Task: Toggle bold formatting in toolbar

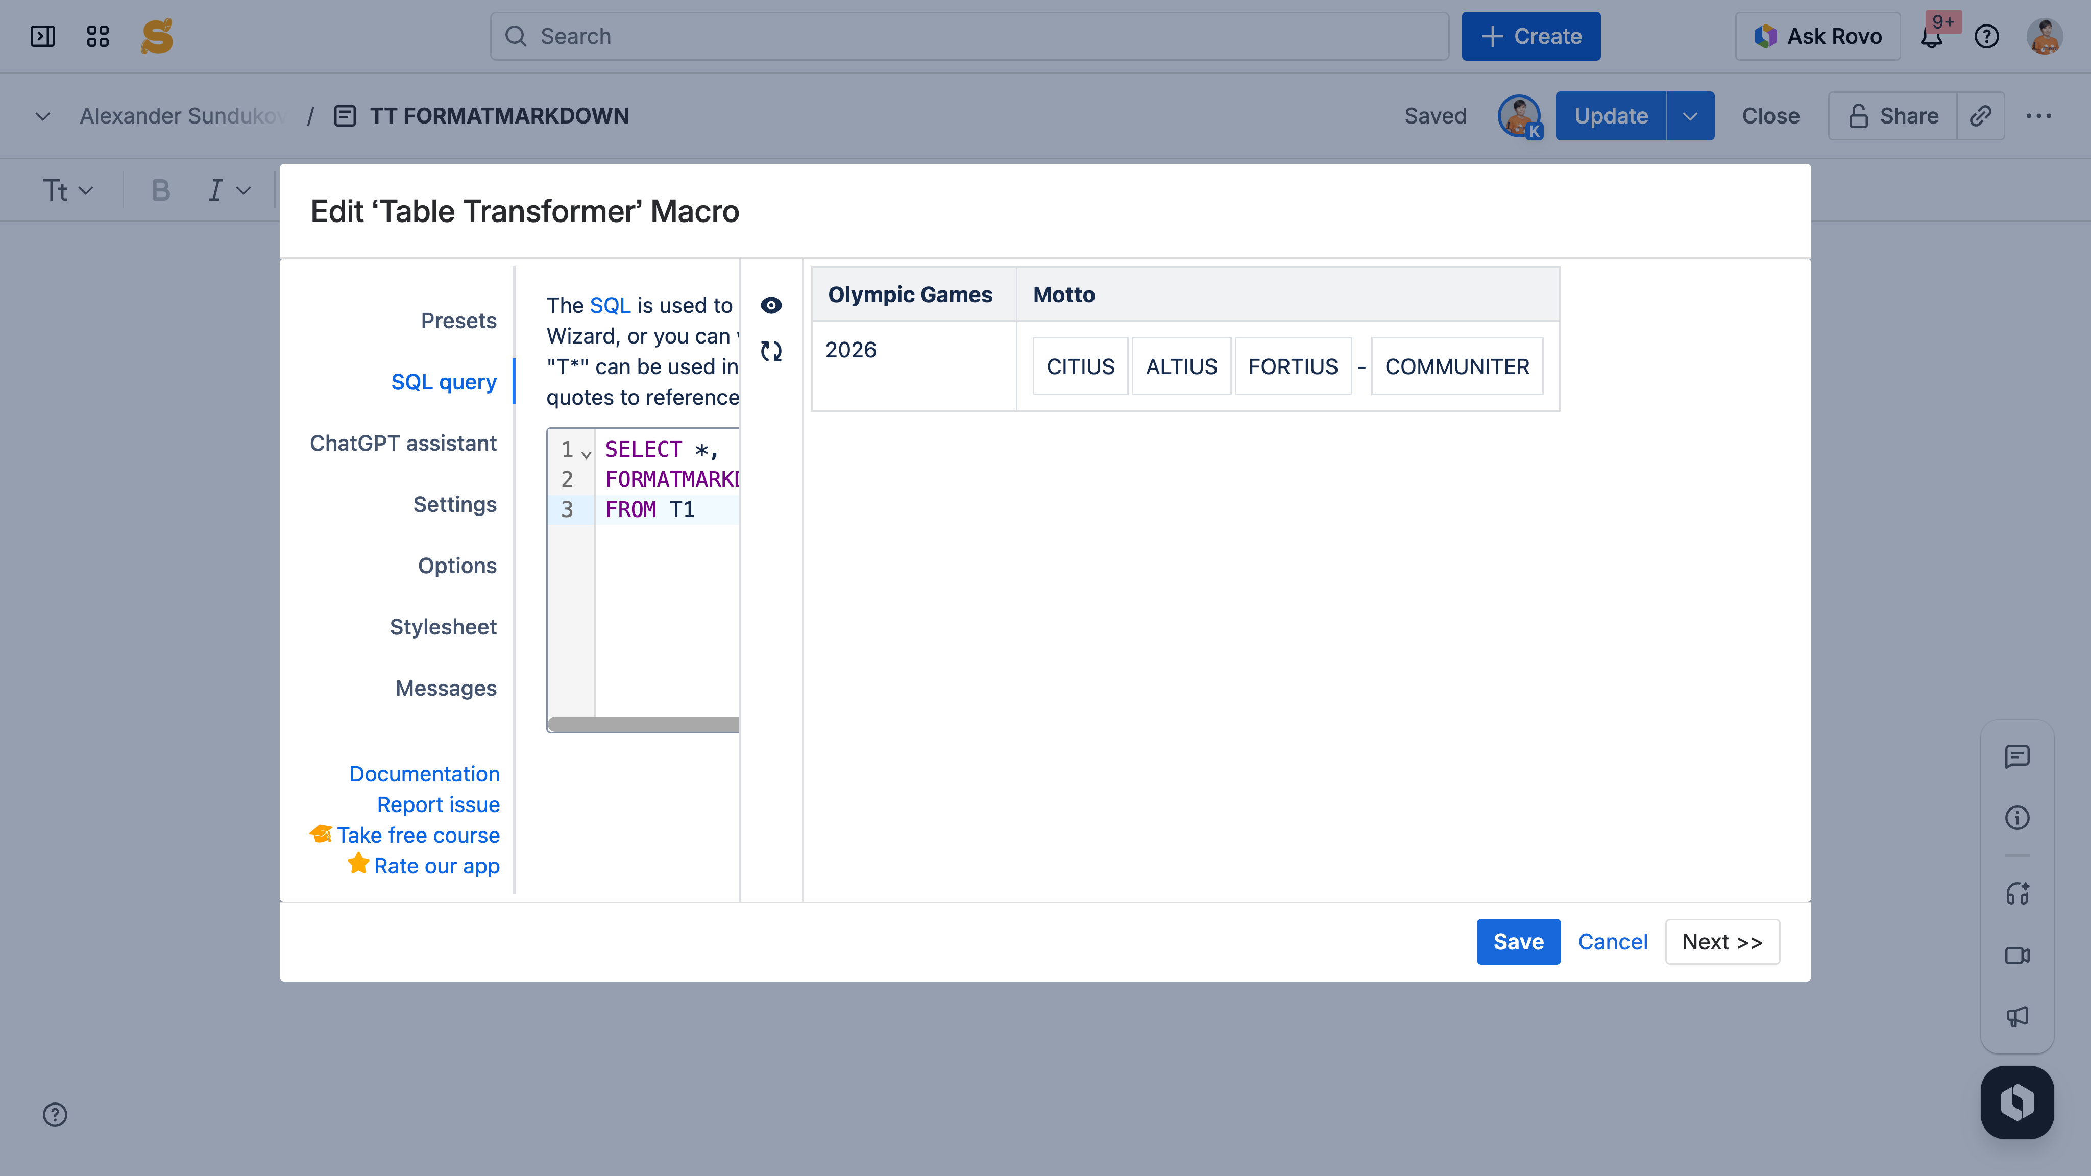Action: [161, 191]
